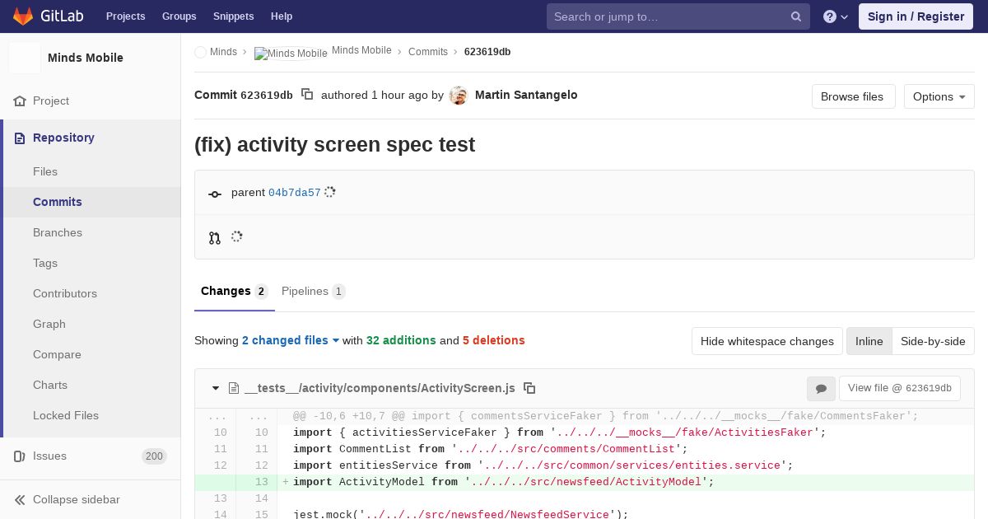Switch to Side-by-side diff view
The image size is (988, 519).
click(x=933, y=341)
